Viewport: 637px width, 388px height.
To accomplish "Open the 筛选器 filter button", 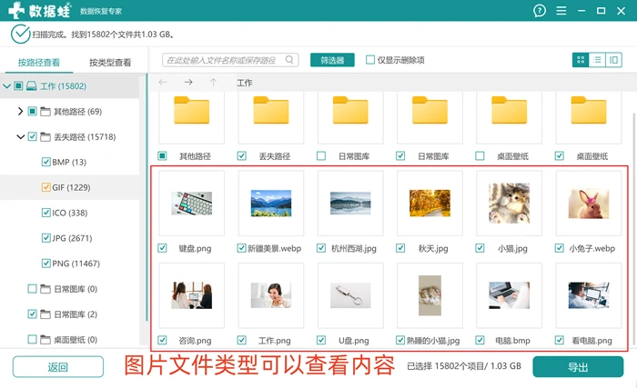I will [332, 60].
